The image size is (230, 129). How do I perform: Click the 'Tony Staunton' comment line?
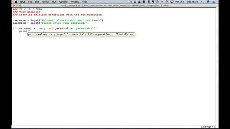pyautogui.click(x=26, y=12)
